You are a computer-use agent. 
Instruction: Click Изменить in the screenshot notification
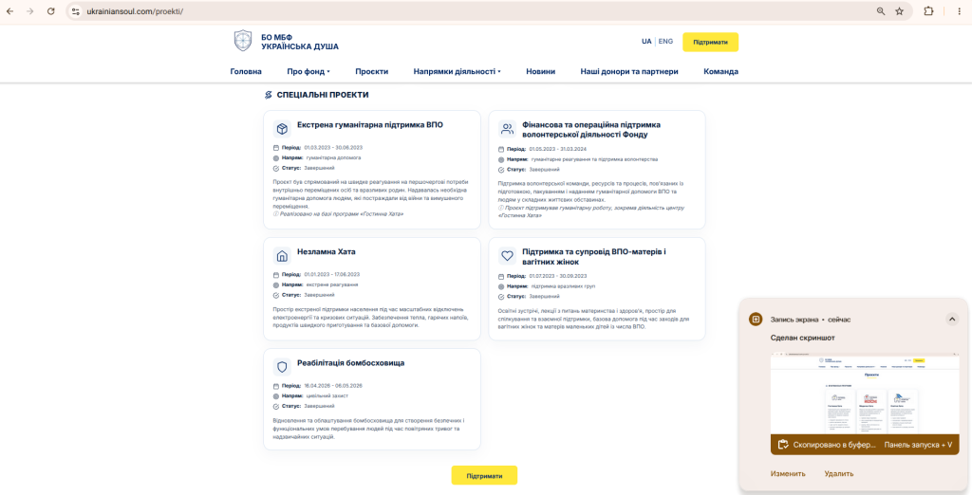click(788, 474)
